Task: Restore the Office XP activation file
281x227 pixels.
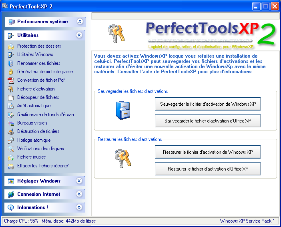Action: [208, 169]
